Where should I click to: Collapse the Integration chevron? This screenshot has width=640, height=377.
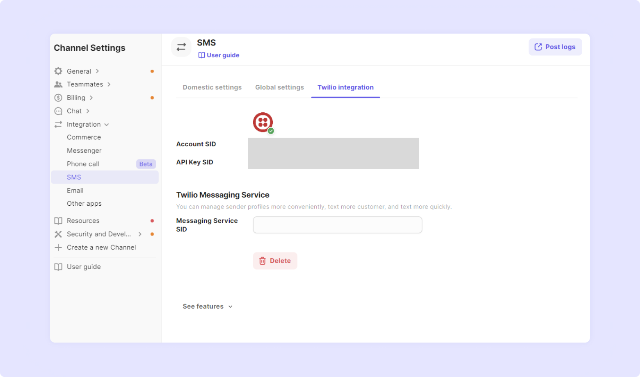pos(107,125)
